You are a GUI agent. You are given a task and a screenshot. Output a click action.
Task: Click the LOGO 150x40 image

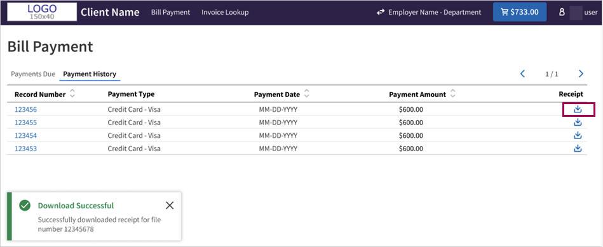(x=42, y=12)
